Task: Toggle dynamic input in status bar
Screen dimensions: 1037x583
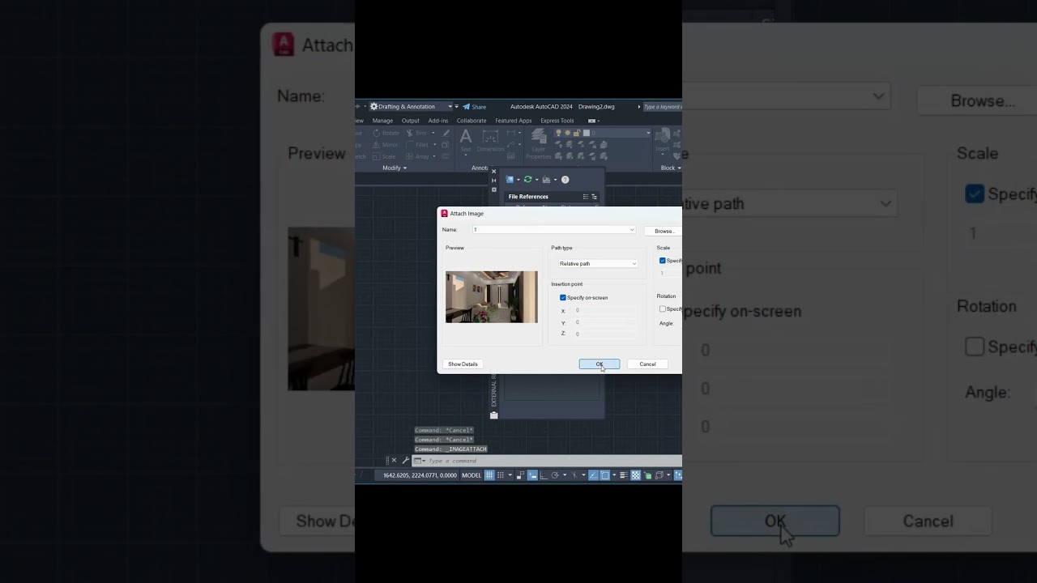Action: [532, 475]
